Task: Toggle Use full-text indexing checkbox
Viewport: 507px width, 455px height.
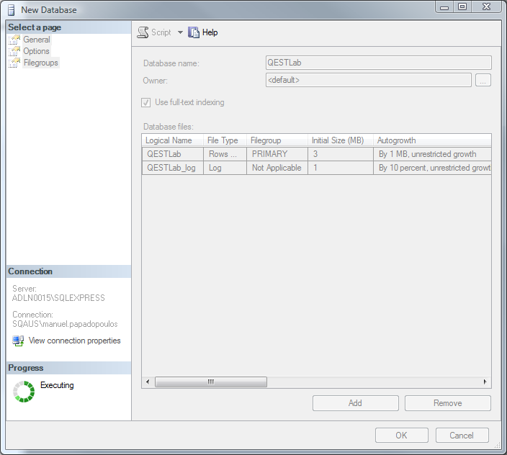Action: coord(147,102)
